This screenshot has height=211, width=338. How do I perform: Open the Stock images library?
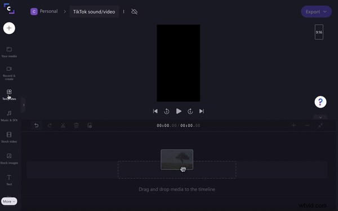coord(9,159)
